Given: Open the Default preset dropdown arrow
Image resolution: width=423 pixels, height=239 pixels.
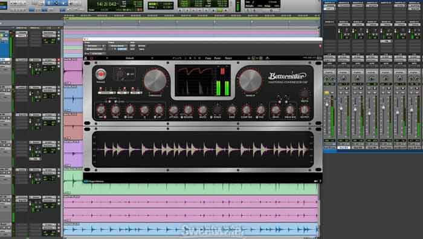Looking at the screenshot, I should [x=152, y=58].
